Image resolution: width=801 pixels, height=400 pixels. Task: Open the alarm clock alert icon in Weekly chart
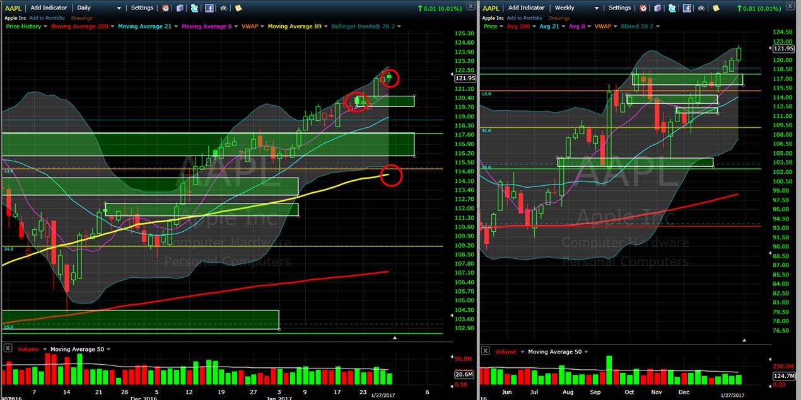point(643,8)
